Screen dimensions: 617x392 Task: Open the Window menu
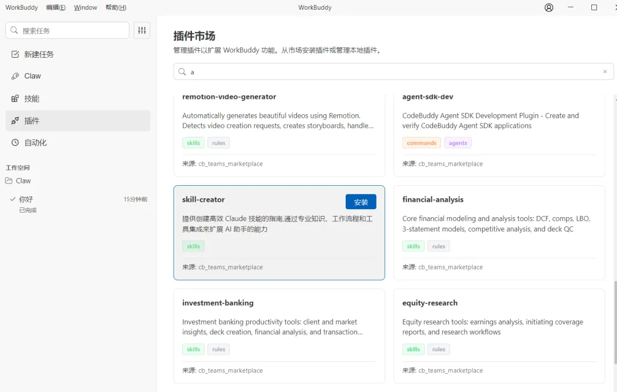point(86,7)
